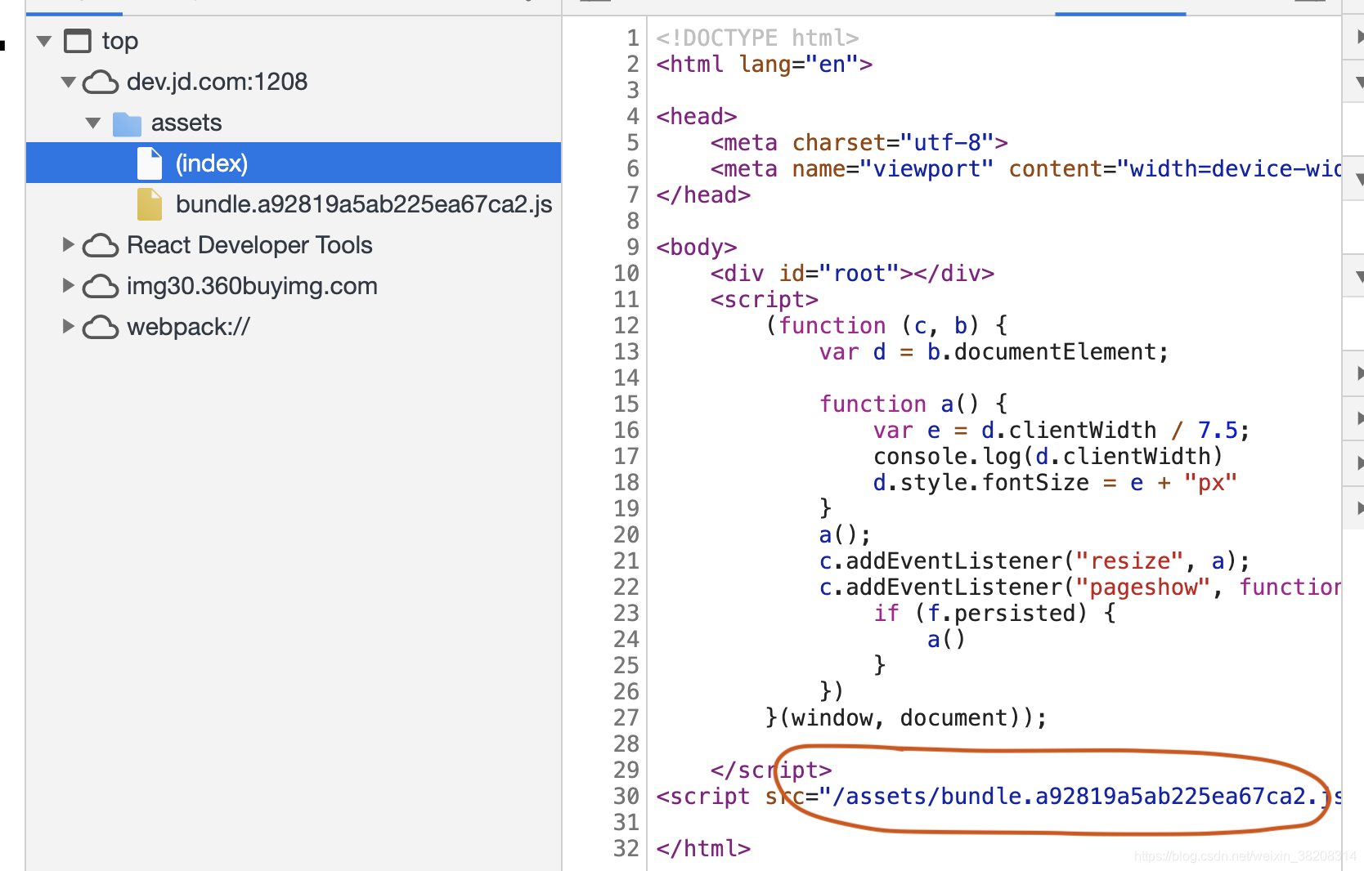Click the closing </html> tag
Screen dimensions: 1364x871
tap(703, 848)
